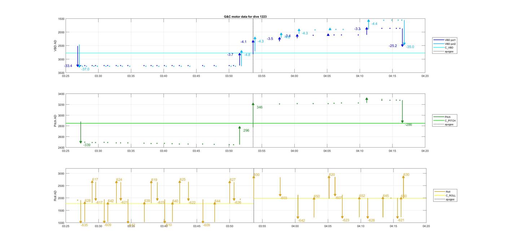Click the '642' roll data label

(x=111, y=201)
